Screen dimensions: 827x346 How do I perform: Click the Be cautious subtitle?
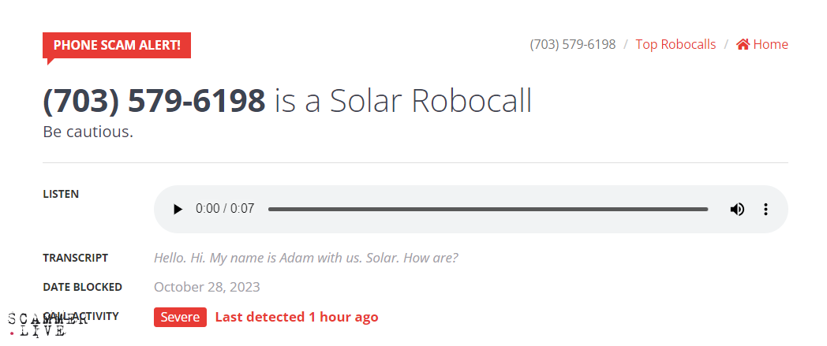tap(88, 132)
